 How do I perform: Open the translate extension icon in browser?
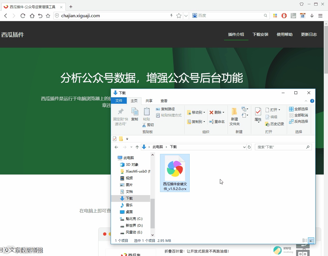(x=303, y=16)
